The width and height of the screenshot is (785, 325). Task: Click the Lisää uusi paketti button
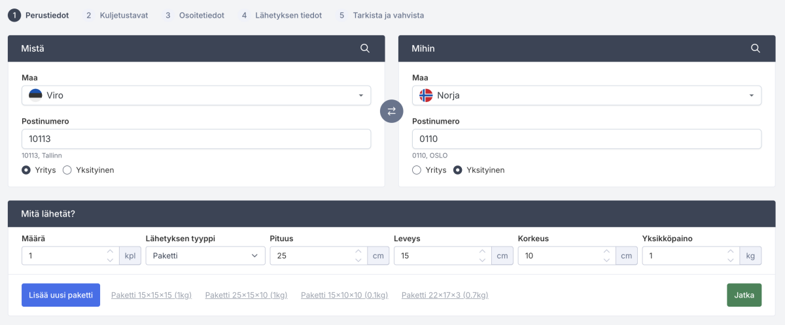(61, 295)
